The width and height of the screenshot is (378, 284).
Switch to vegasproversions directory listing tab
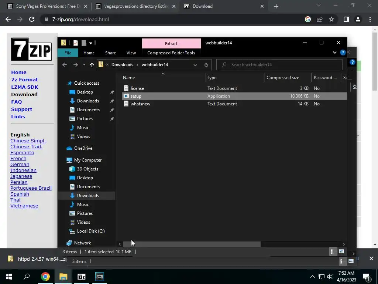(135, 6)
